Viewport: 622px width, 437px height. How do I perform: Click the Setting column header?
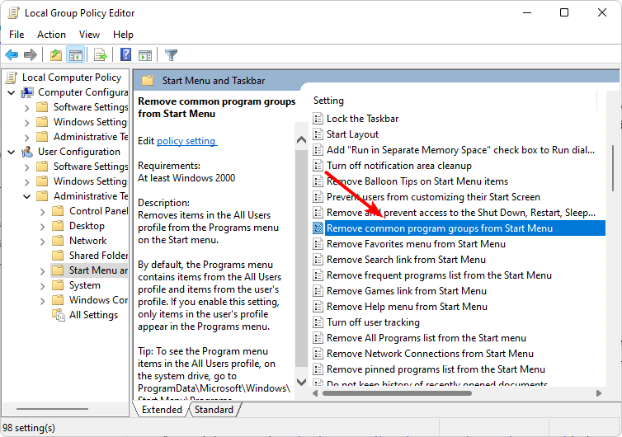click(329, 101)
